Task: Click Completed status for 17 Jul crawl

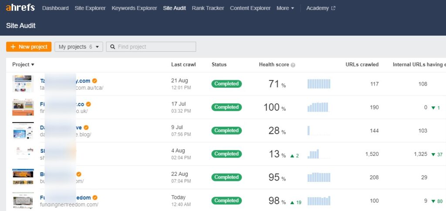Action: click(226, 107)
